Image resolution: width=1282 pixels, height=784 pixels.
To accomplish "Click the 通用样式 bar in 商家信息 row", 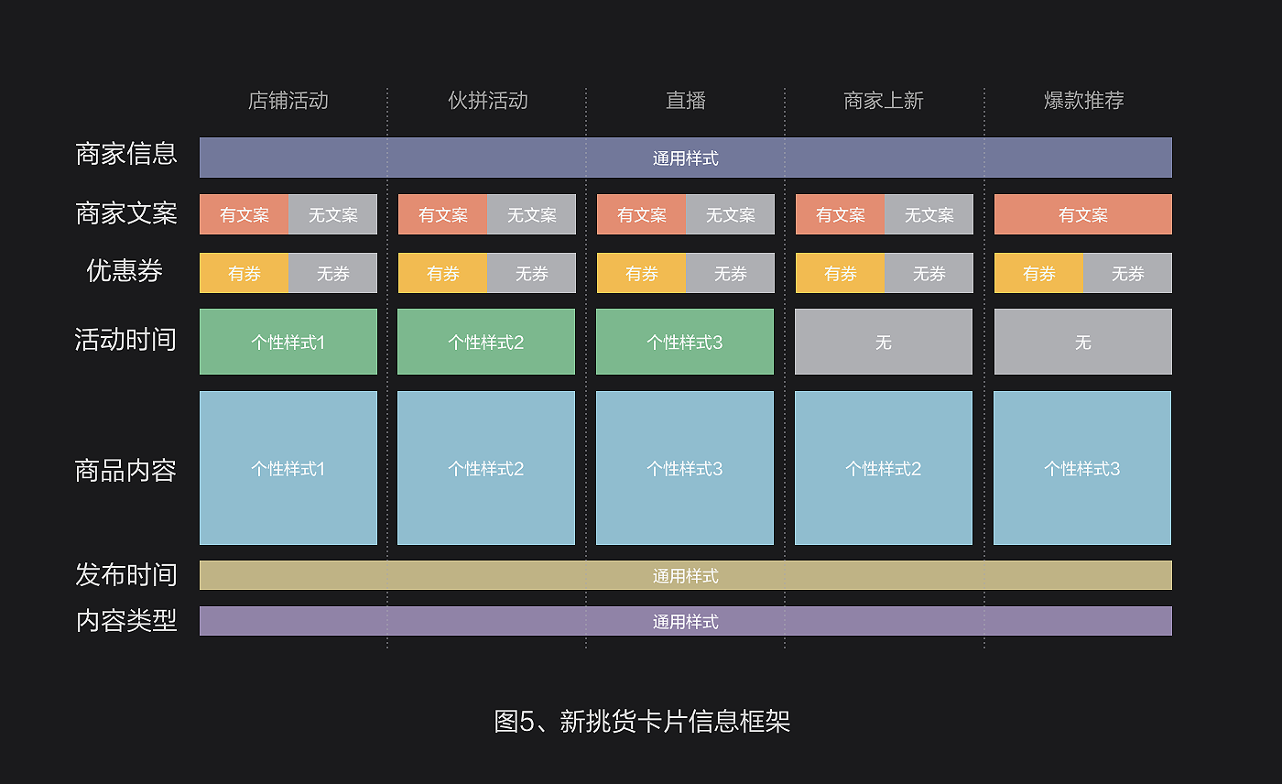I will click(x=686, y=158).
